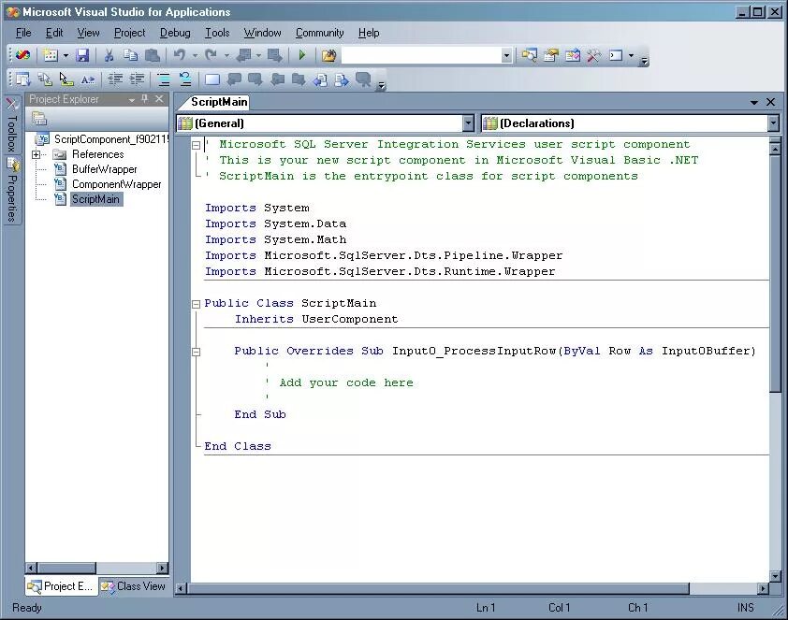Open Project Explorer from the toolbar icon
The width and height of the screenshot is (788, 620).
point(529,55)
